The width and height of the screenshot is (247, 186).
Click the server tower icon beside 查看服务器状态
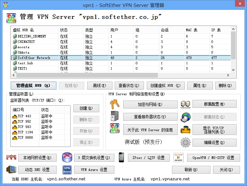click(115, 116)
